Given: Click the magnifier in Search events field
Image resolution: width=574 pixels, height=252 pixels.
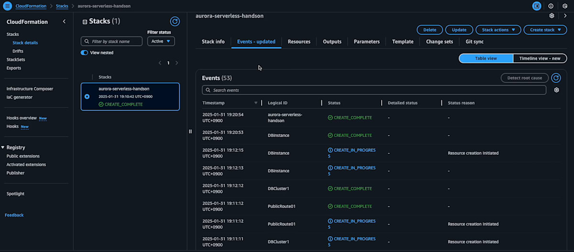Looking at the screenshot, I should click(208, 90).
